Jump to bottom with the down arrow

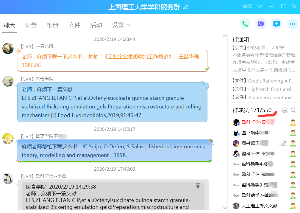pyautogui.click(x=225, y=208)
